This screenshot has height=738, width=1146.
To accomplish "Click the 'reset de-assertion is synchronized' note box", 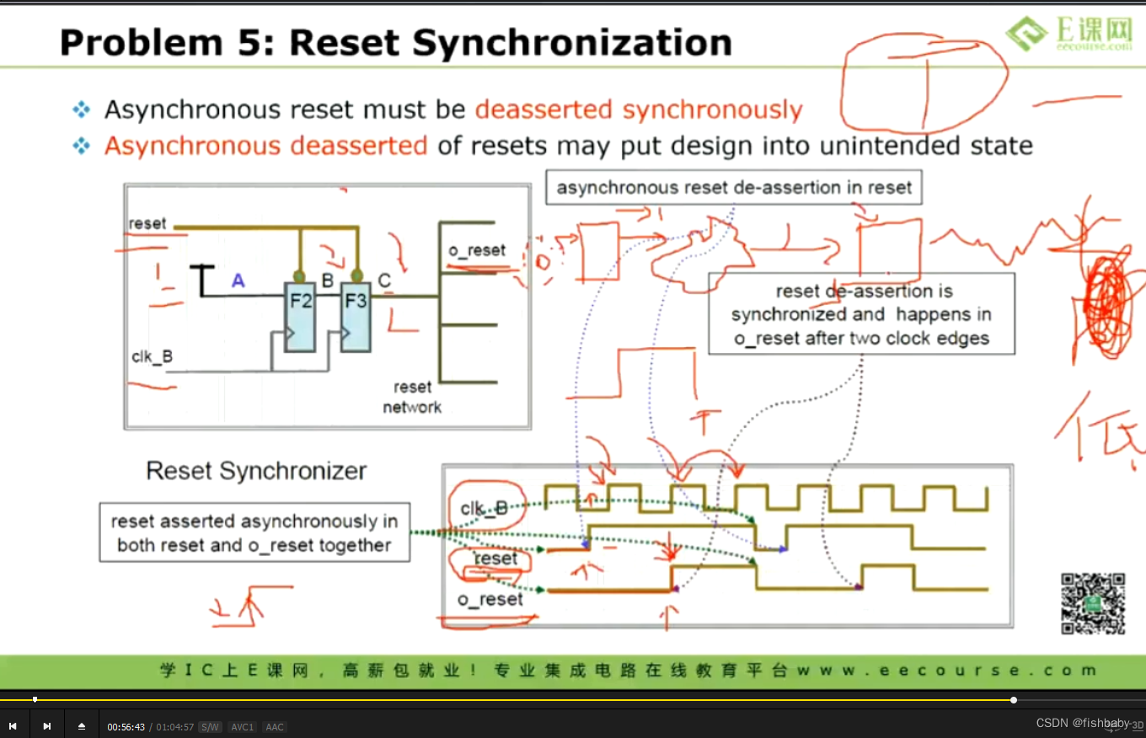I will click(x=861, y=314).
